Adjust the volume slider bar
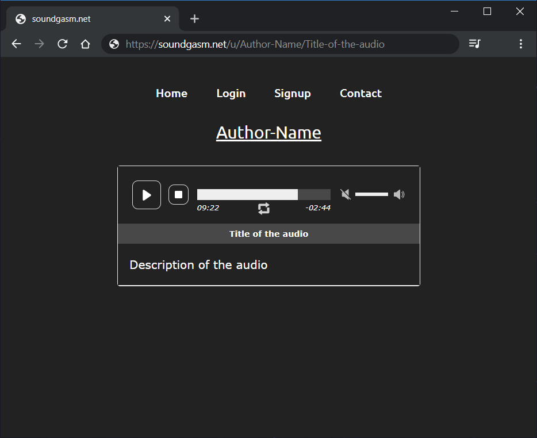Viewport: 537px width, 438px height. [371, 194]
